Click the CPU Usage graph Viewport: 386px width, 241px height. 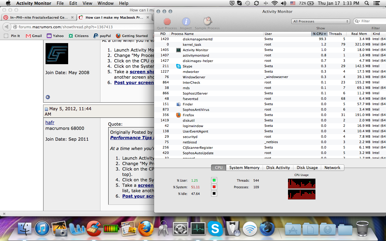point(302,189)
